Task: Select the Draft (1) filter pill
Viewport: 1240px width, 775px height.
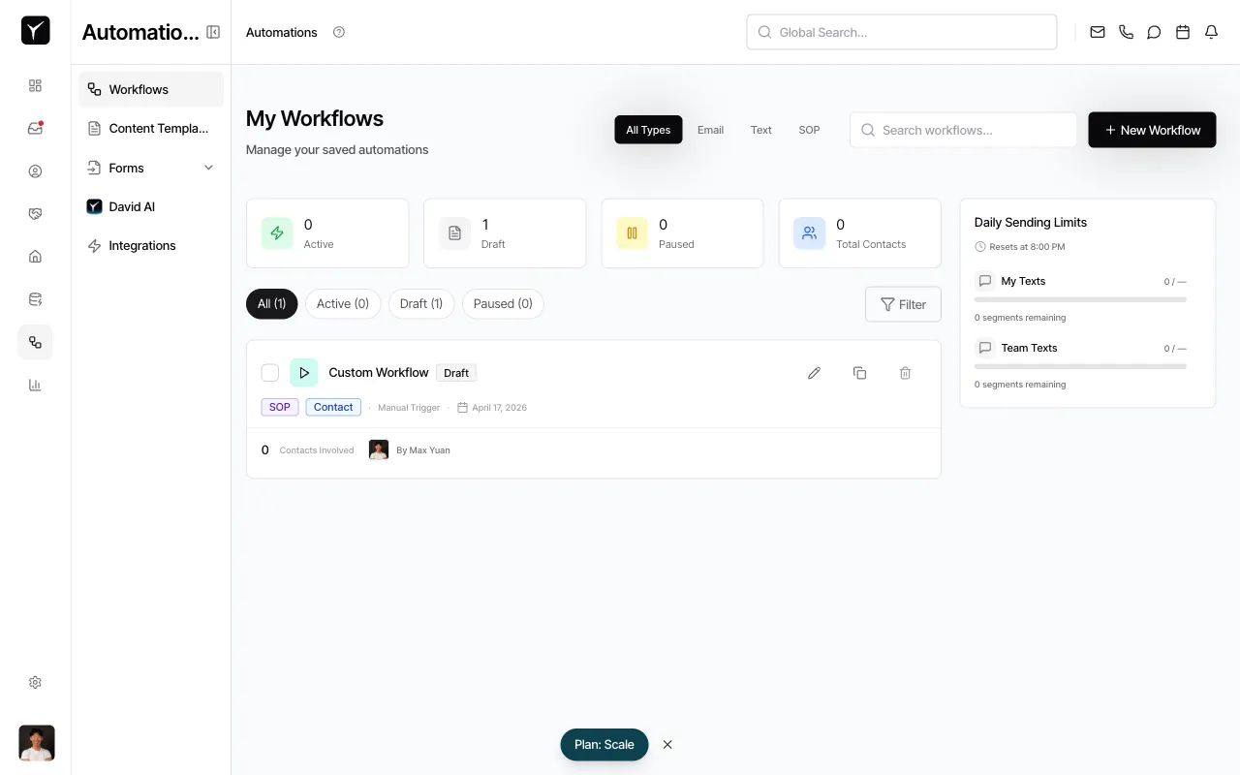Action: click(x=421, y=303)
